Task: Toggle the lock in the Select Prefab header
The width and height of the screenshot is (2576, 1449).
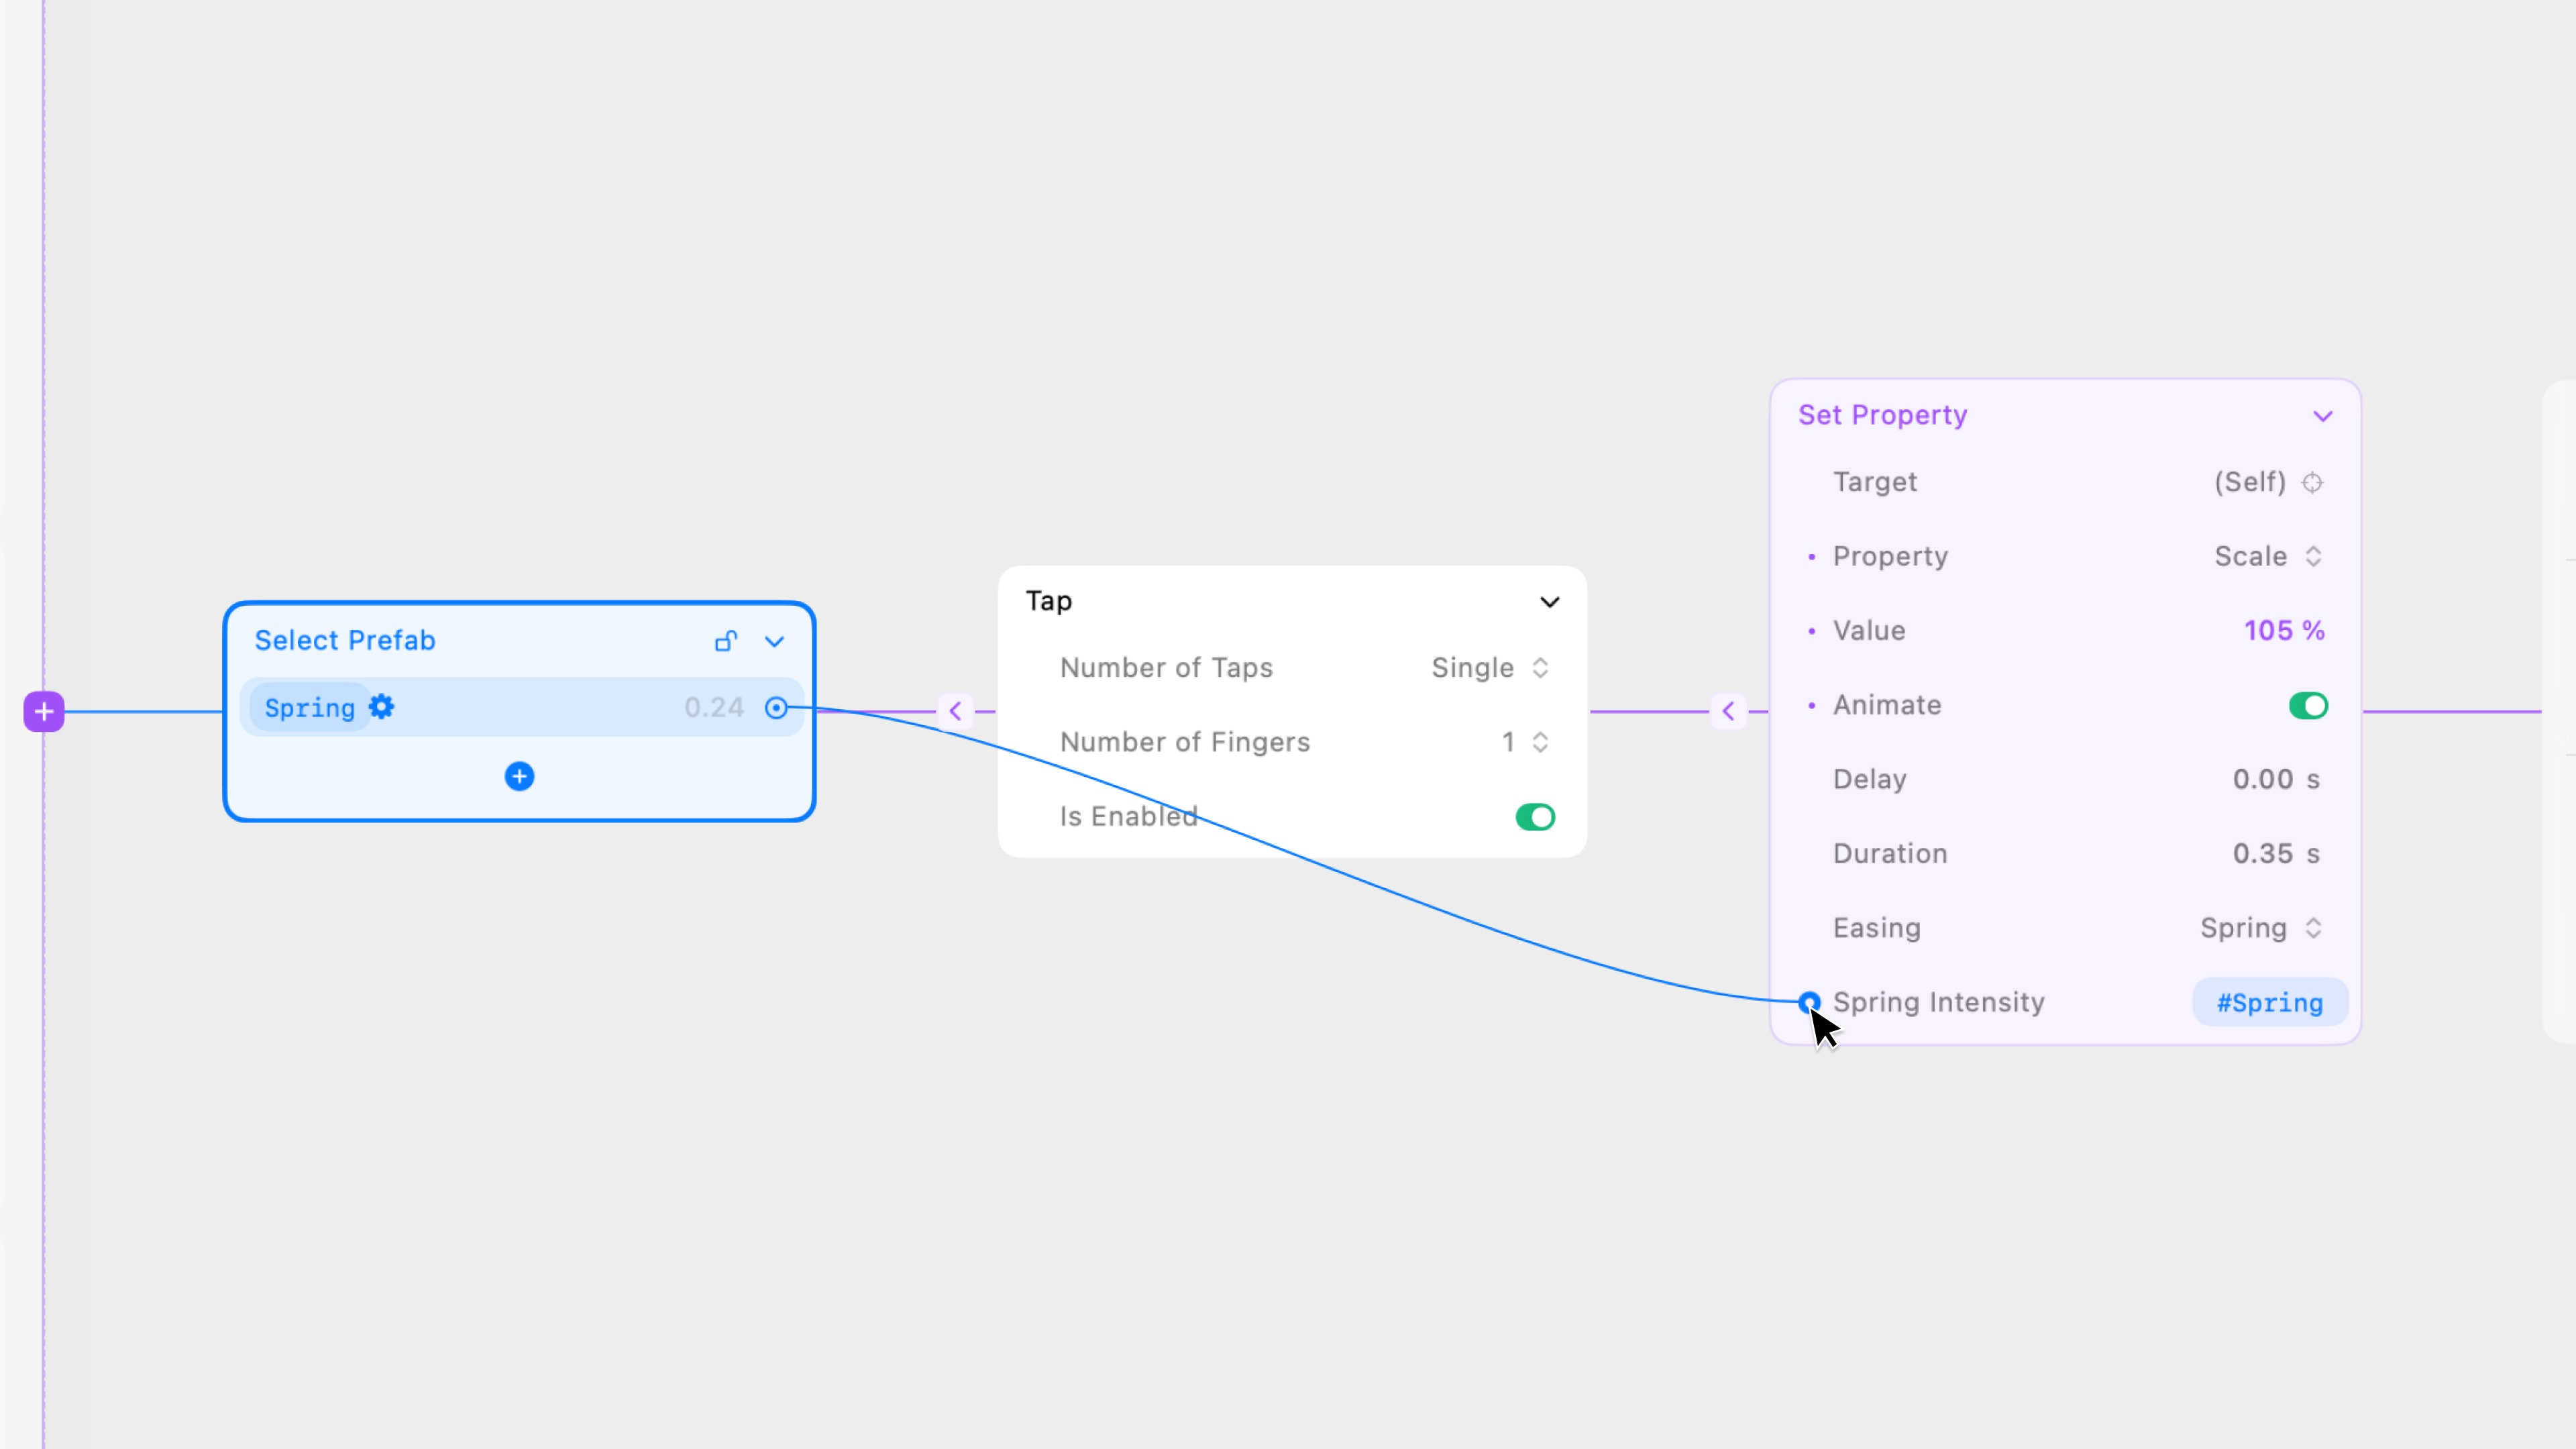Action: [x=726, y=641]
